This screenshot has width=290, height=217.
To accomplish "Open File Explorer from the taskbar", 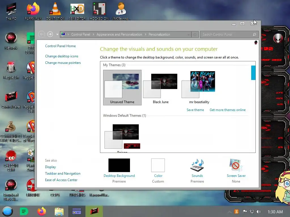I will pos(59,211).
